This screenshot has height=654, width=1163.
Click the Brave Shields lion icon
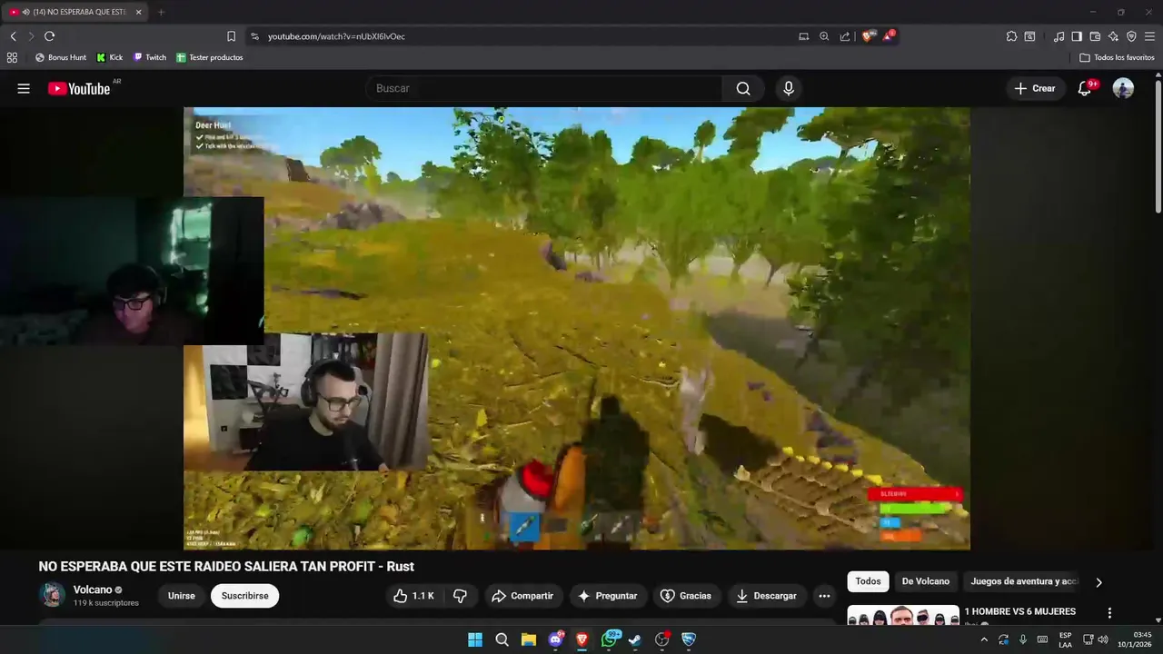click(868, 36)
